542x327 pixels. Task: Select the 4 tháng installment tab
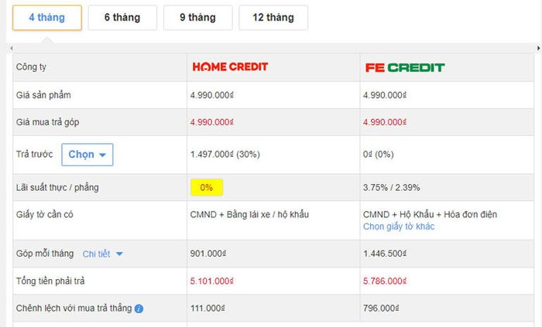47,18
